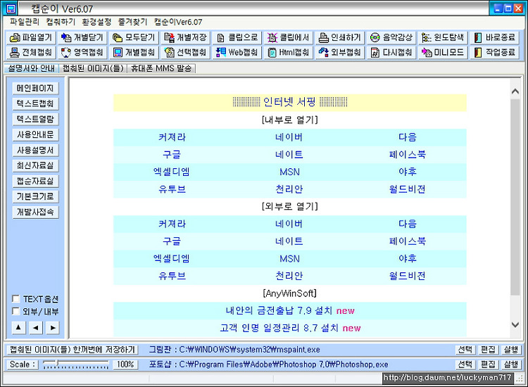This screenshot has width=528, height=387.
Task: Open 유투브 link under 내부로 열기
Action: (172, 189)
